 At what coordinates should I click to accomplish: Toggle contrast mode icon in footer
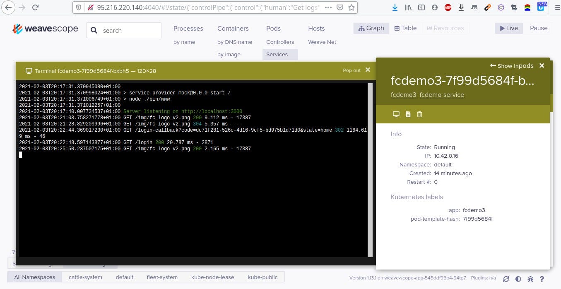click(518, 279)
